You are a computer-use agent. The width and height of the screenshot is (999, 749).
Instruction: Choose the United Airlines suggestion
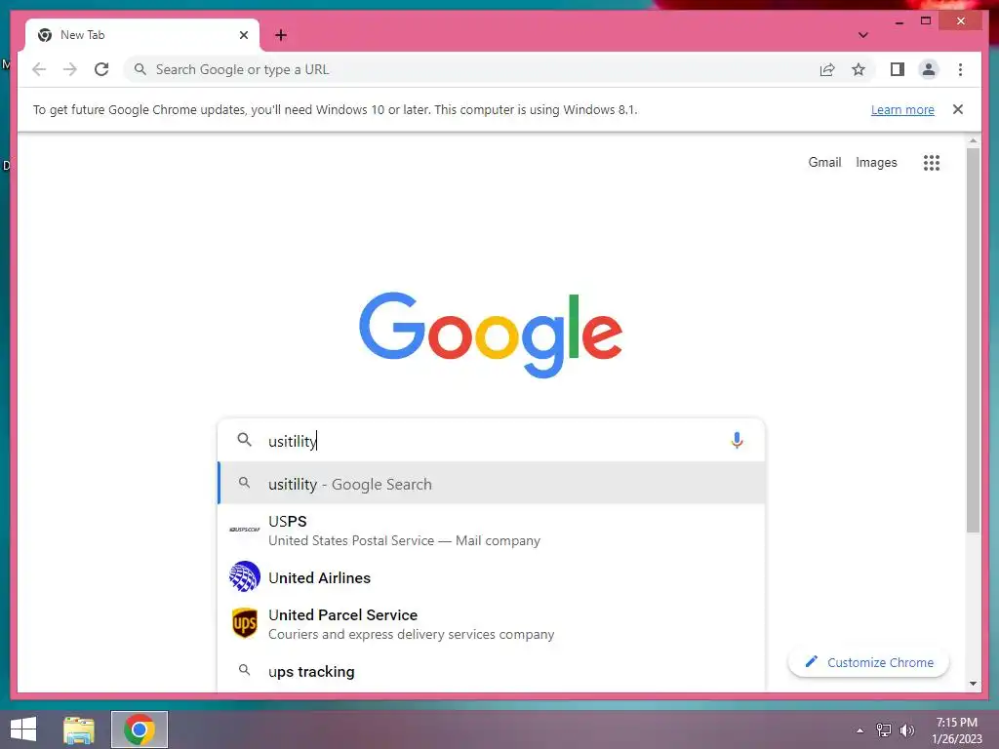pos(492,577)
